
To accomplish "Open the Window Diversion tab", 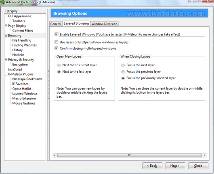I will pyautogui.click(x=105, y=24).
